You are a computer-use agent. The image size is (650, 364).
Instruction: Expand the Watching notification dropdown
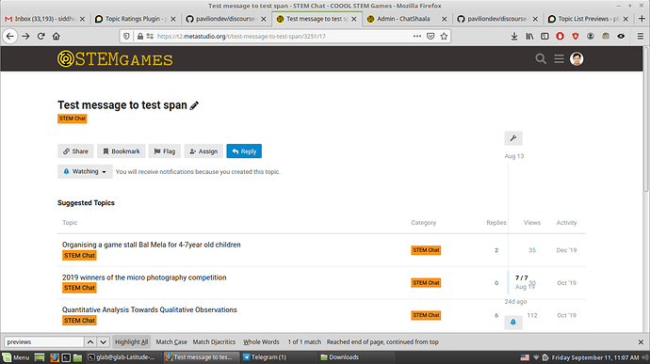coord(85,171)
